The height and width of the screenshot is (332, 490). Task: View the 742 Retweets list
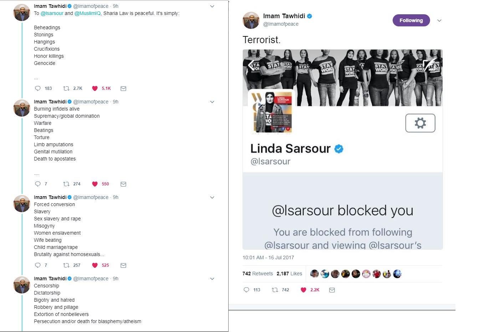tap(257, 274)
